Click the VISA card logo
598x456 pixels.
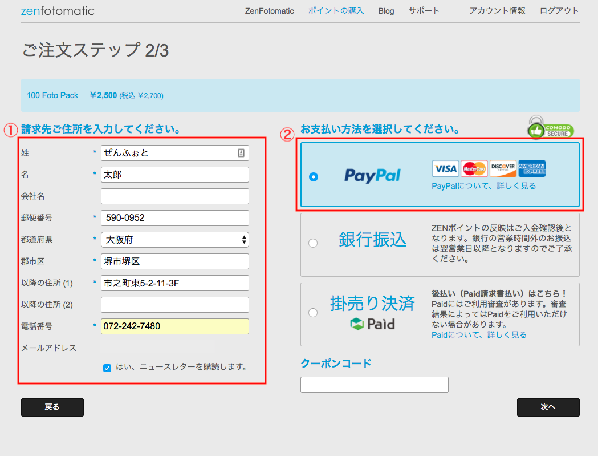(445, 168)
